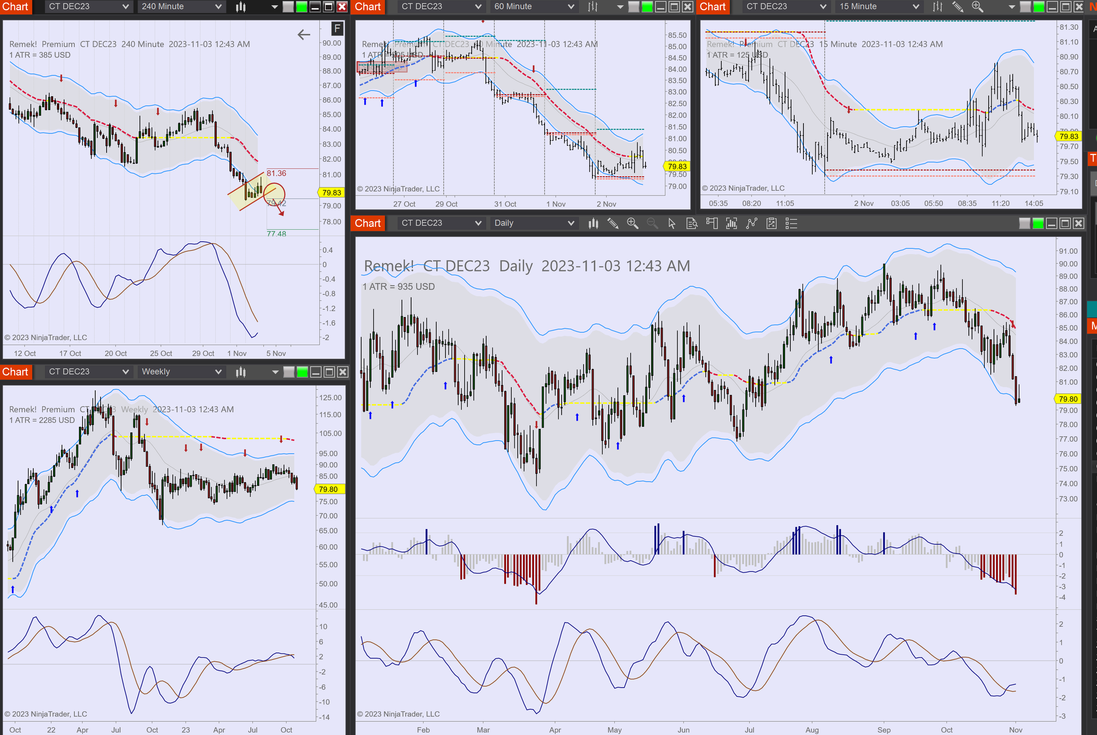1097x735 pixels.
Task: Toggle green link button on Daily chart
Action: point(1038,223)
